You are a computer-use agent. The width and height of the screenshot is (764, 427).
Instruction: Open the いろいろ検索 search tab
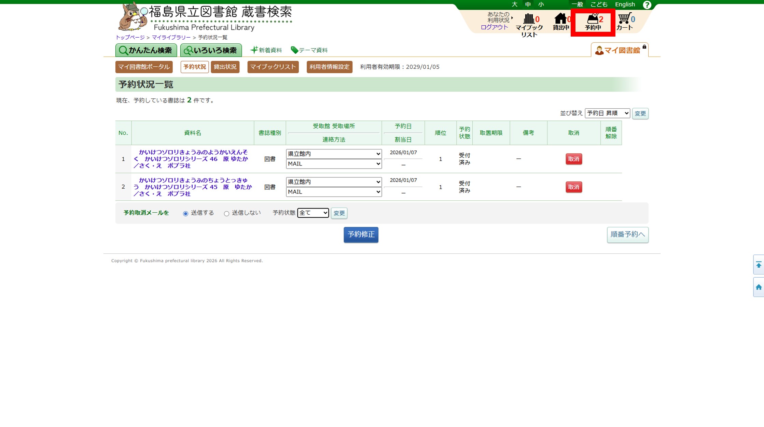point(211,50)
